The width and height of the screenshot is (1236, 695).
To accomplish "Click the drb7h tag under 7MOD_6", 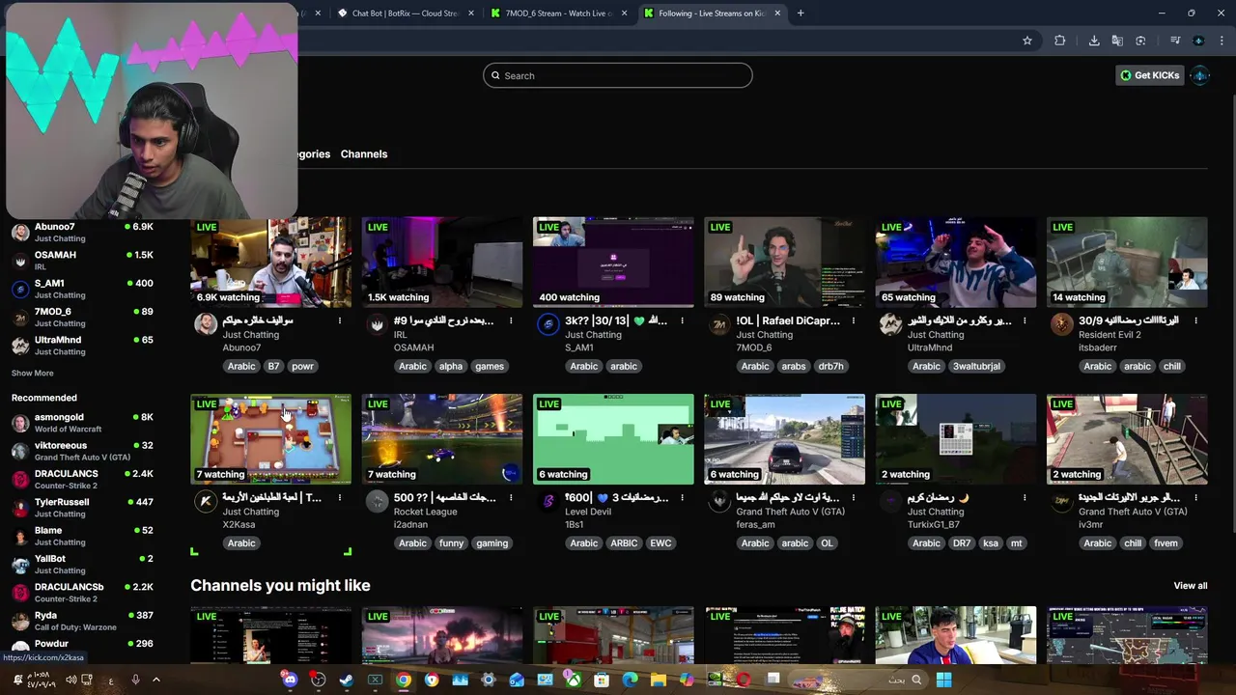I will click(830, 367).
